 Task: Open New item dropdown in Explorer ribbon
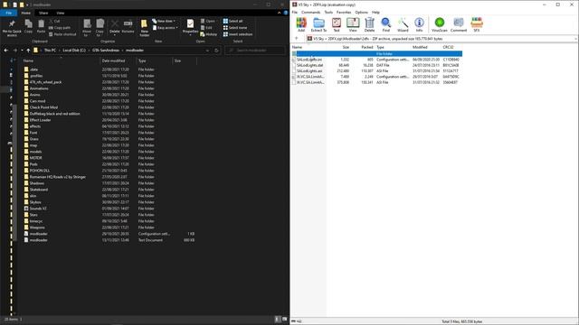(164, 21)
